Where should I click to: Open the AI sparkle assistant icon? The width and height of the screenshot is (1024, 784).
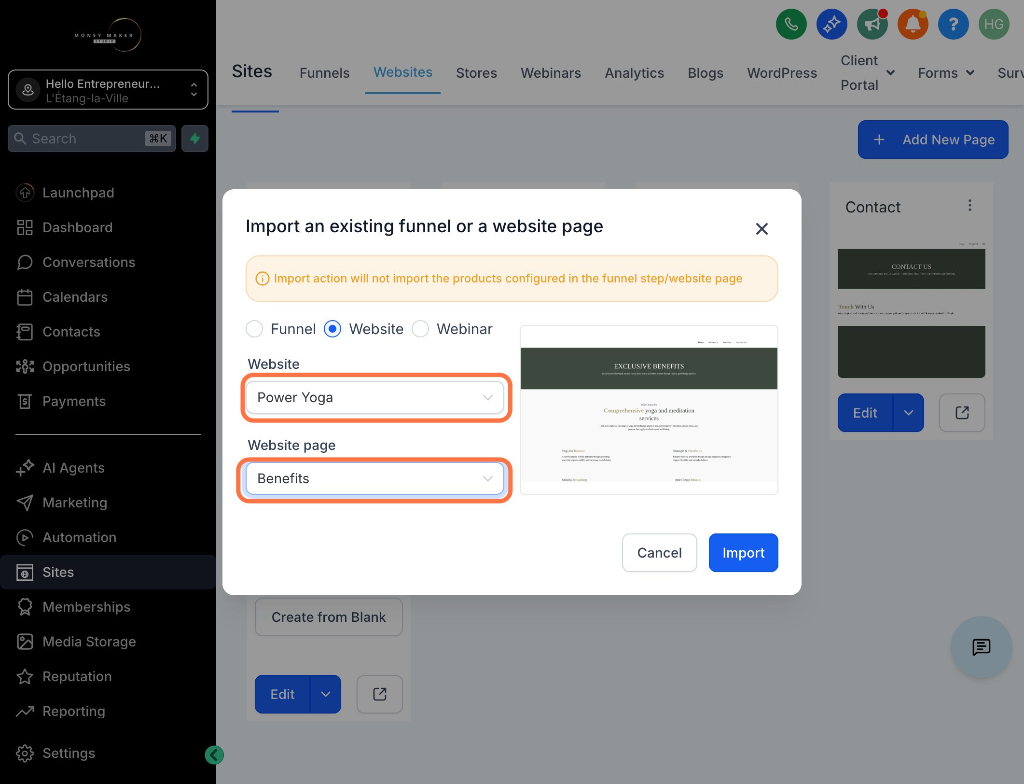831,24
